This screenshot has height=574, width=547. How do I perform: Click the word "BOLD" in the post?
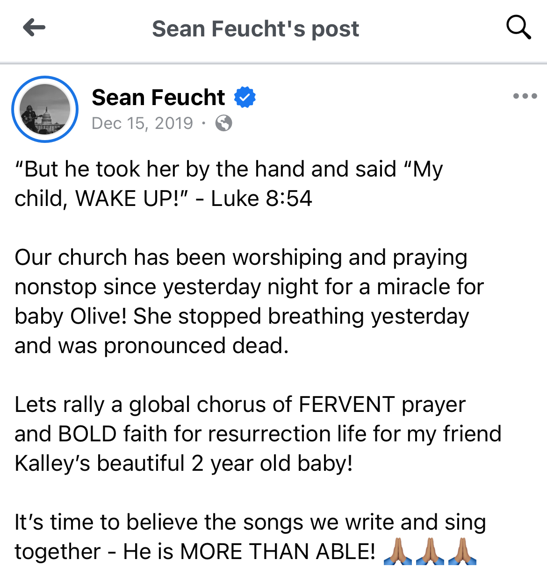pos(87,434)
